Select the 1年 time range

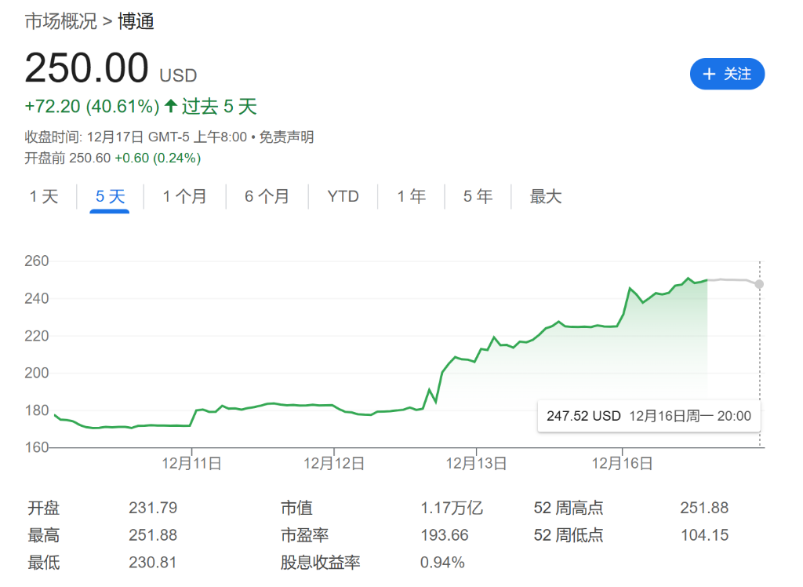click(x=411, y=197)
